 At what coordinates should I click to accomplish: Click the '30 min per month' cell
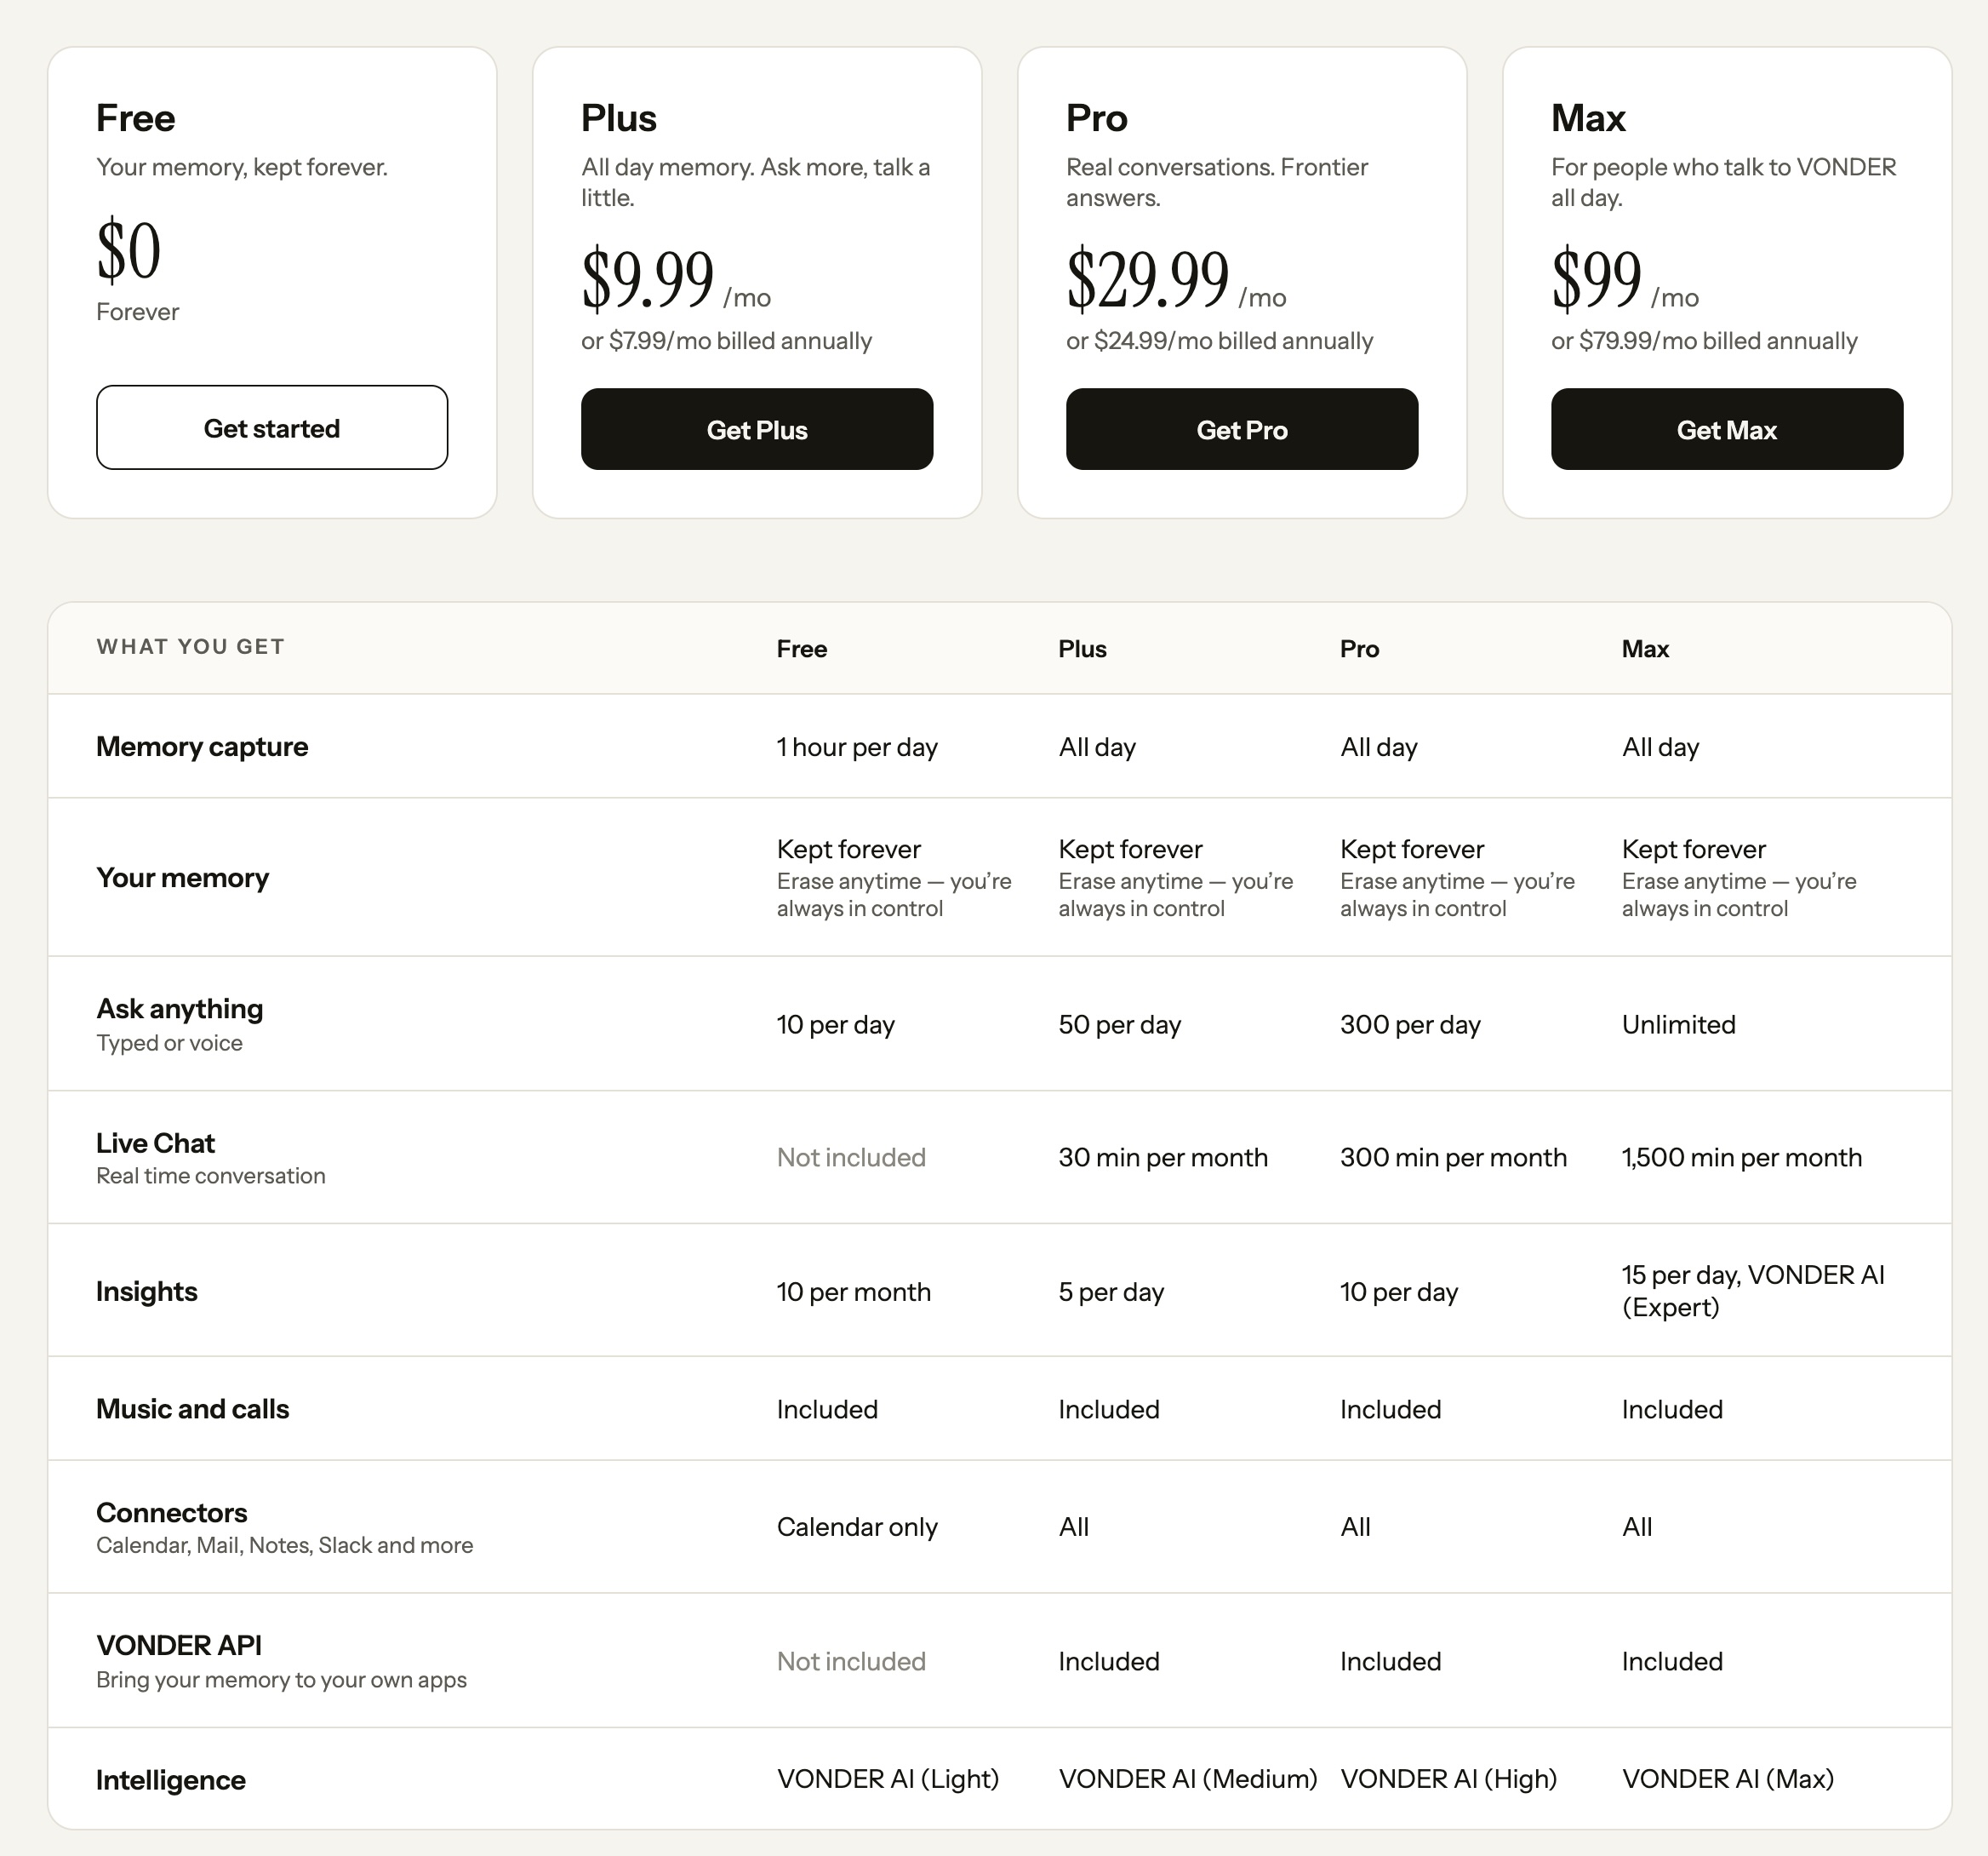tap(1163, 1158)
